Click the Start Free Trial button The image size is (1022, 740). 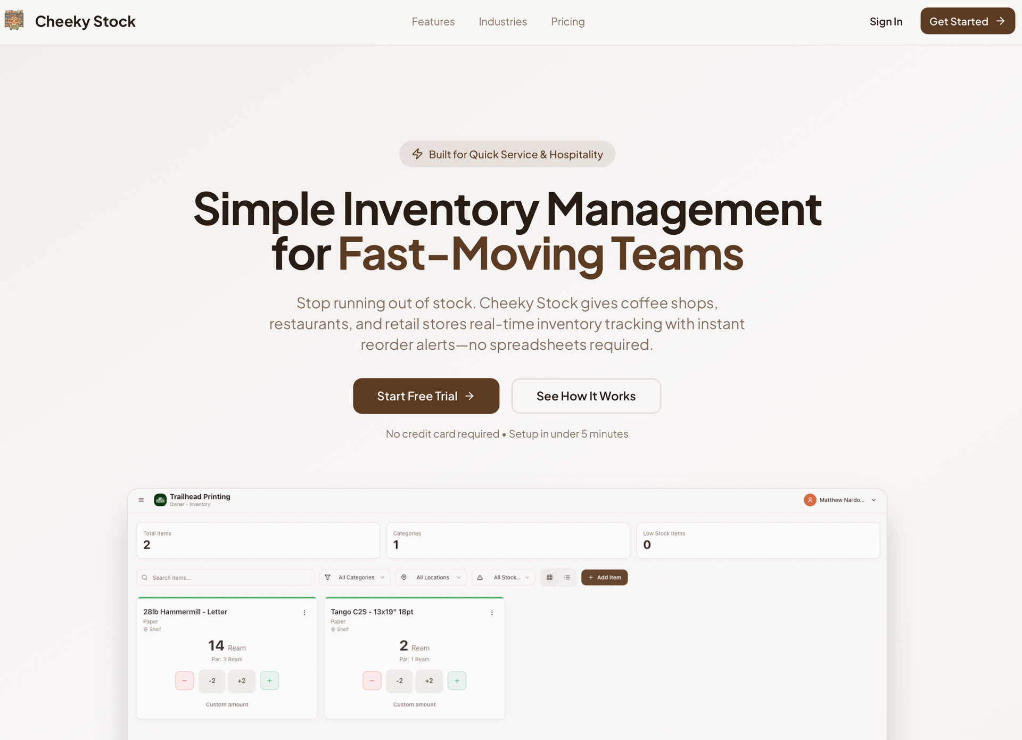tap(426, 396)
